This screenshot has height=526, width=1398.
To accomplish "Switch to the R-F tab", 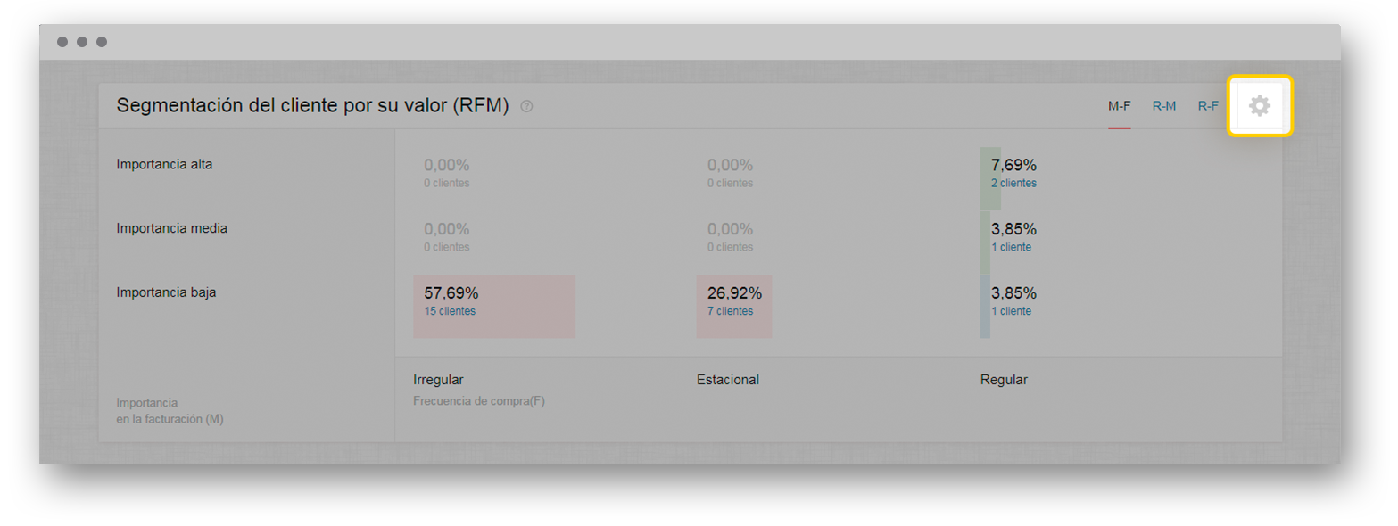I will point(1208,106).
